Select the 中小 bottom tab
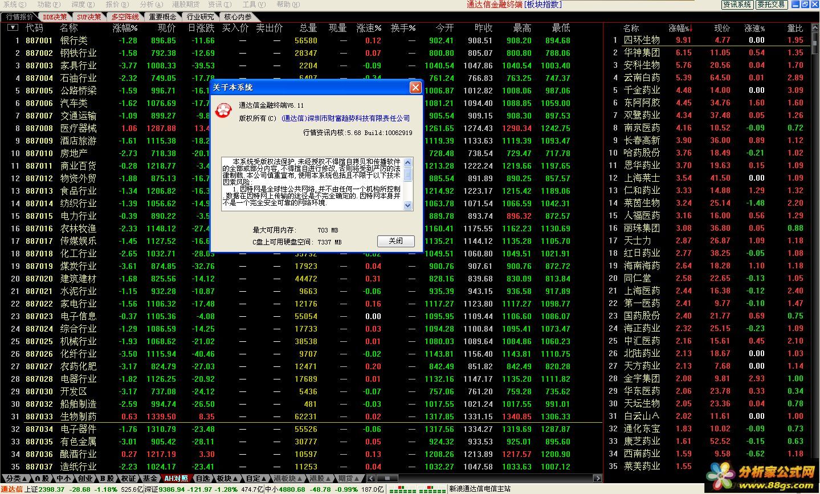 (x=64, y=479)
